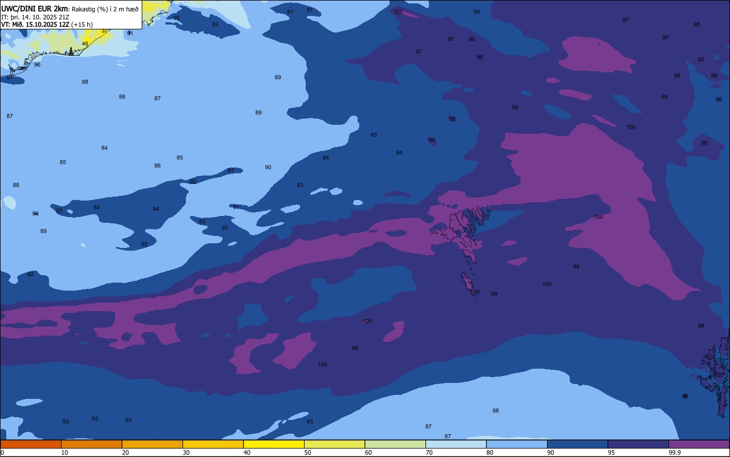730x457 pixels.
Task: Click the 90–95 medium blue legend block
Action: click(577, 444)
